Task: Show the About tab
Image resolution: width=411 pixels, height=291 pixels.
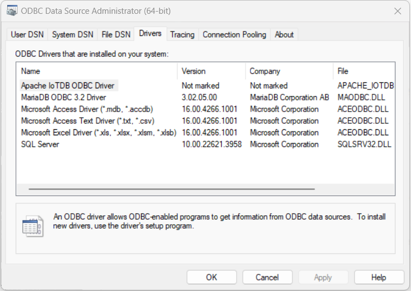Action: [284, 34]
